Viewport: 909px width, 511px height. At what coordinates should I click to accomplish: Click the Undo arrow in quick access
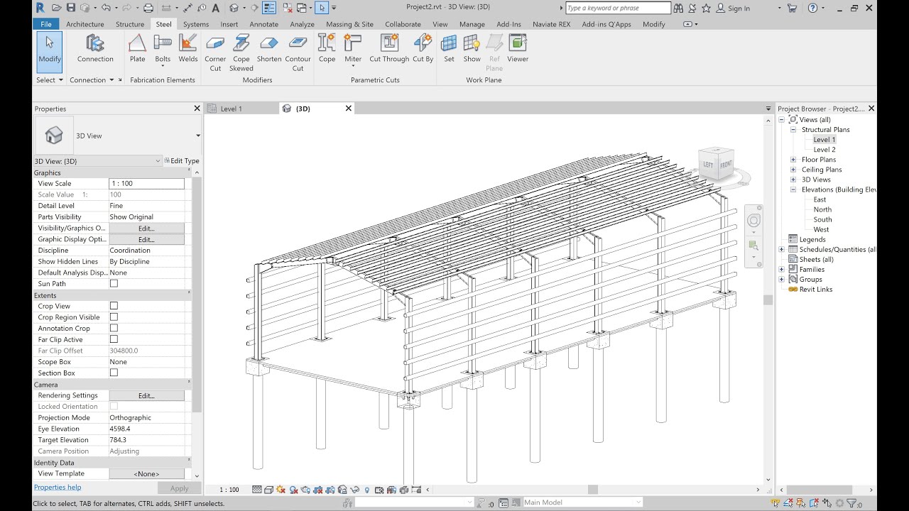click(106, 8)
